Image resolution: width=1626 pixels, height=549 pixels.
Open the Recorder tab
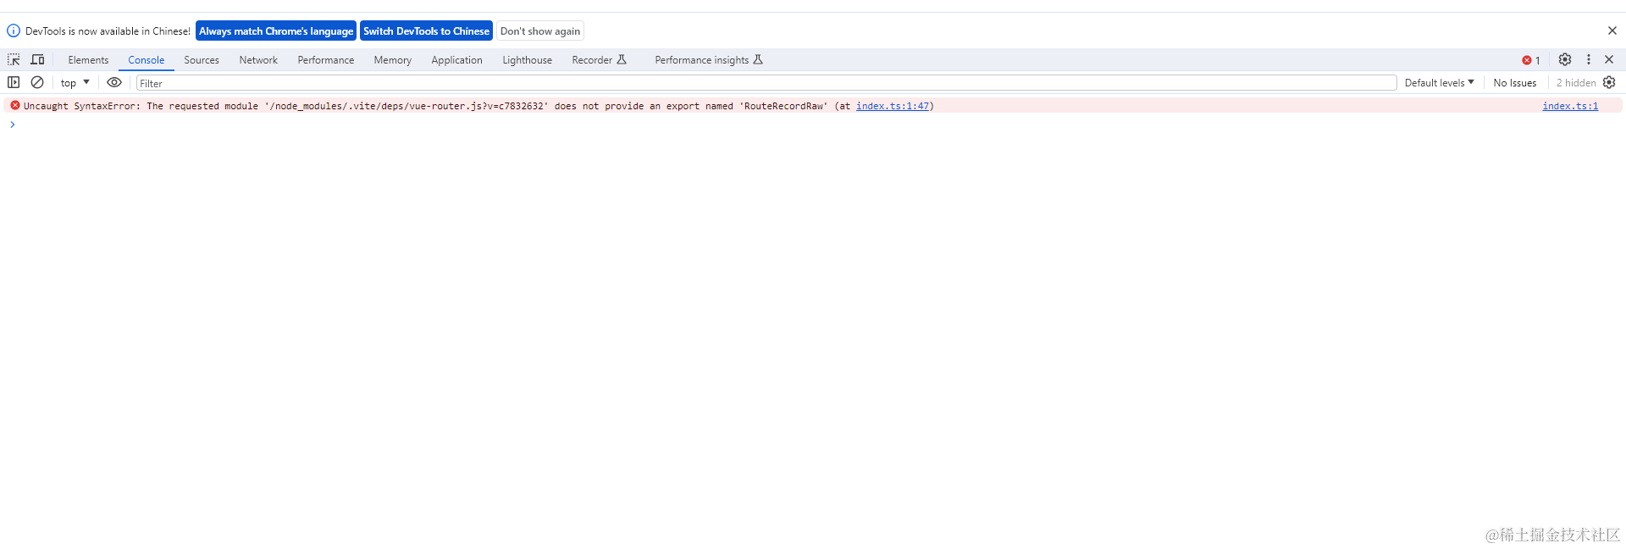click(599, 60)
